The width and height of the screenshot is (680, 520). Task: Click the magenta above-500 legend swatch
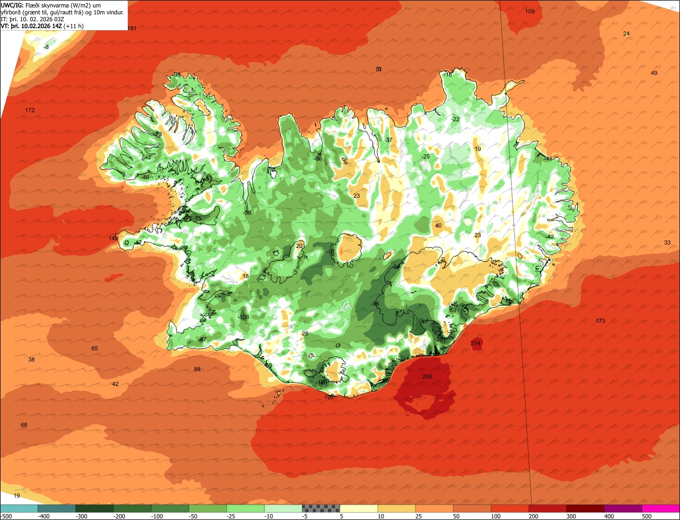(x=661, y=508)
